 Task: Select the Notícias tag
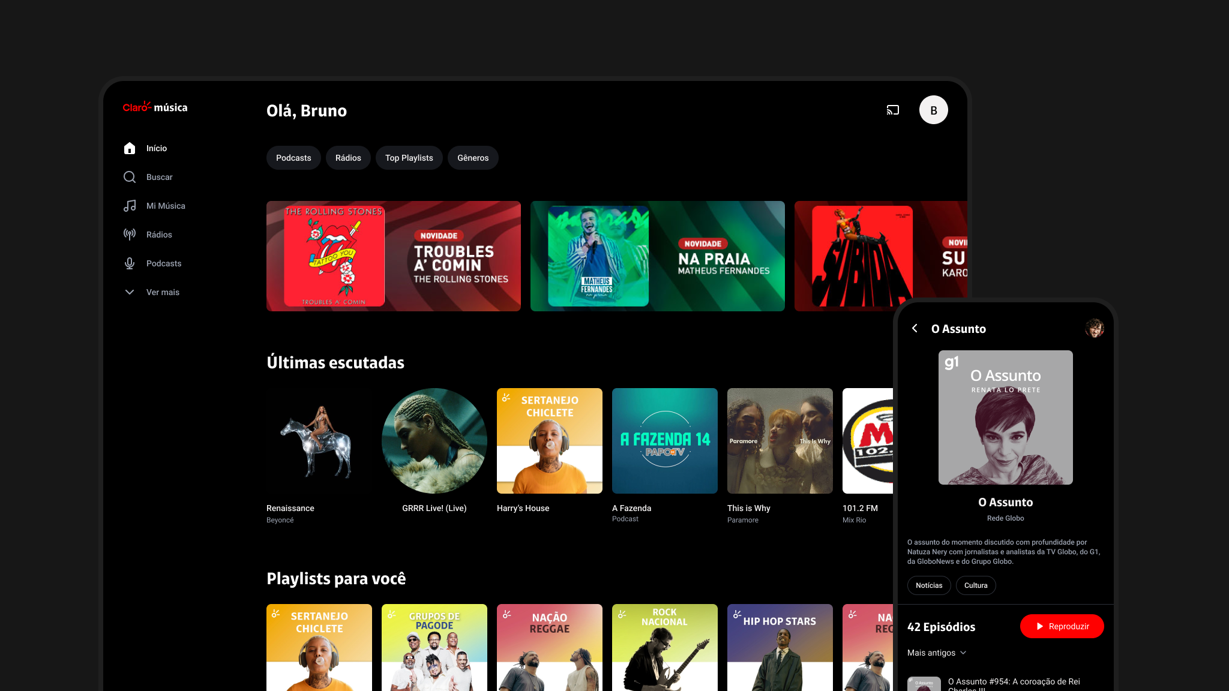pos(929,585)
